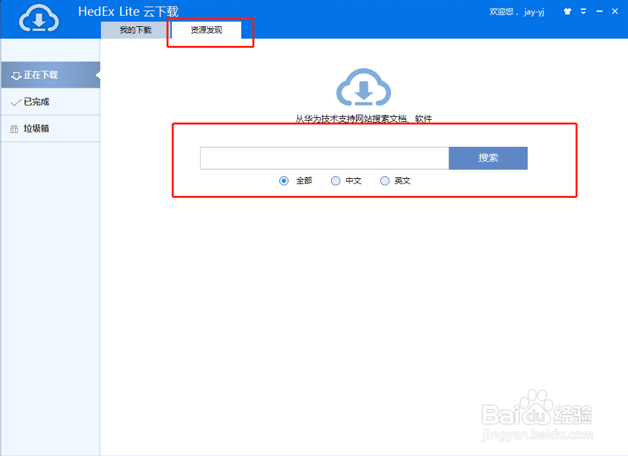Select the 英文 radio button
Image resolution: width=628 pixels, height=456 pixels.
[x=385, y=181]
